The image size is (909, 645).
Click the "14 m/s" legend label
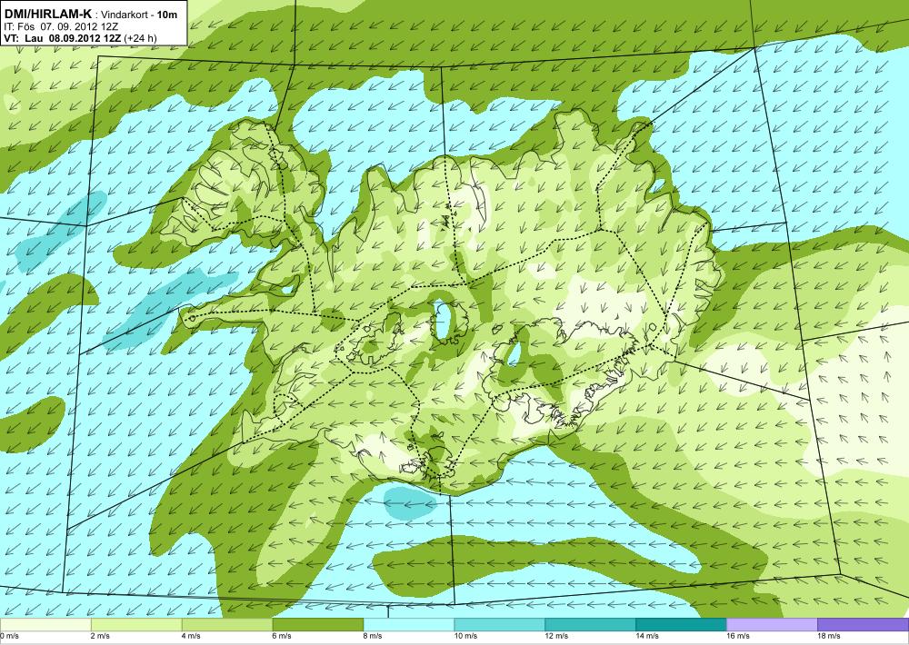(x=648, y=636)
